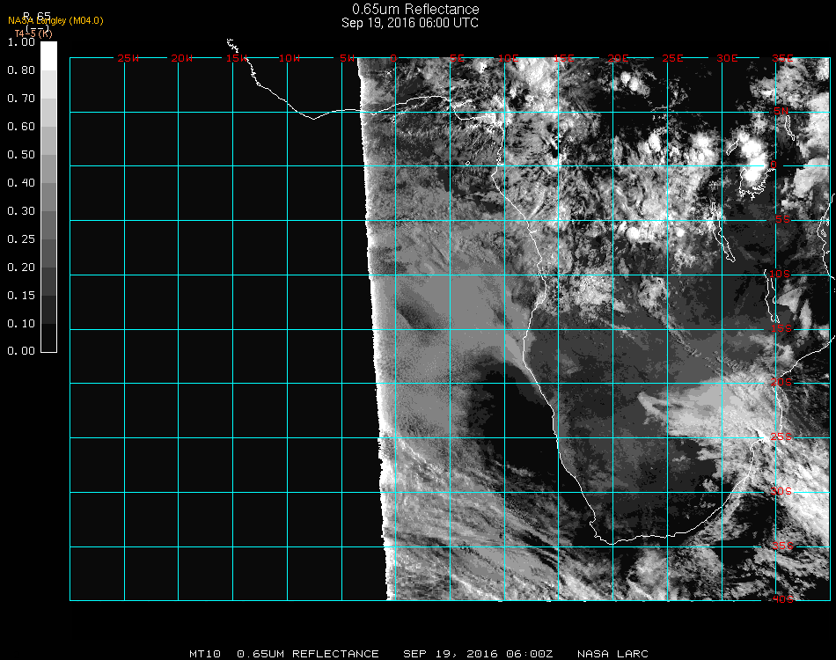Click the '0.65UM REFLECTANCE' footer text
This screenshot has width=836, height=660.
tap(308, 654)
